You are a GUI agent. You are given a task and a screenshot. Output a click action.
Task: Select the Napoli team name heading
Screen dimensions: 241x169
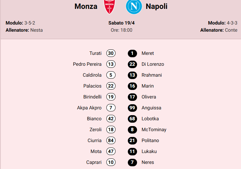(x=156, y=6)
